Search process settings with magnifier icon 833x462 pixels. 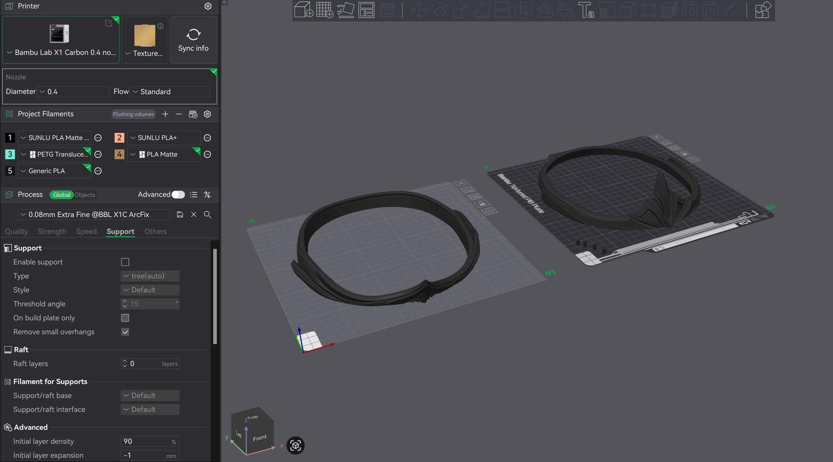[x=207, y=214]
